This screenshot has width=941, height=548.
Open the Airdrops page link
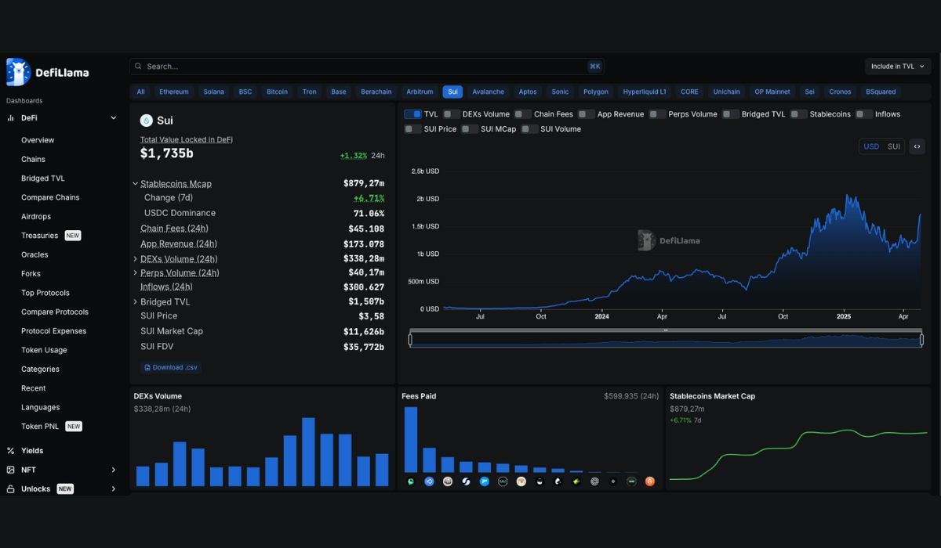tap(36, 217)
